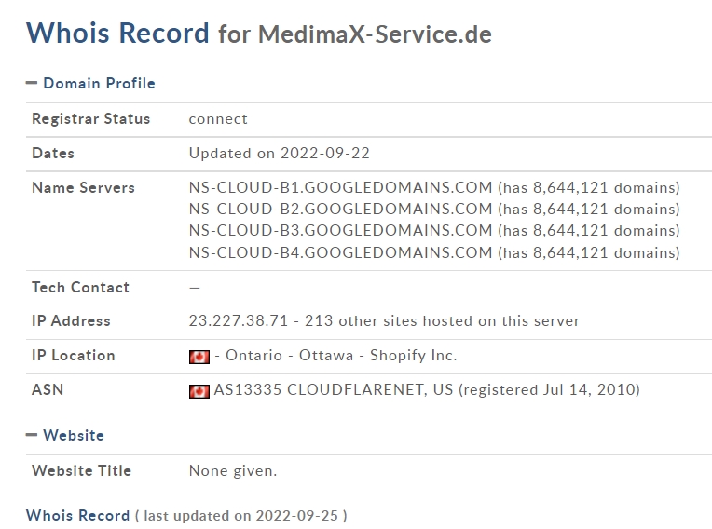Click the Canada flag in ASN row

tap(199, 391)
